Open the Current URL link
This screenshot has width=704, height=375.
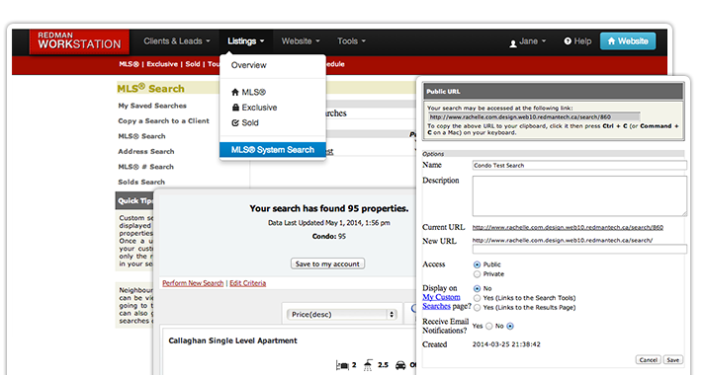pos(568,227)
